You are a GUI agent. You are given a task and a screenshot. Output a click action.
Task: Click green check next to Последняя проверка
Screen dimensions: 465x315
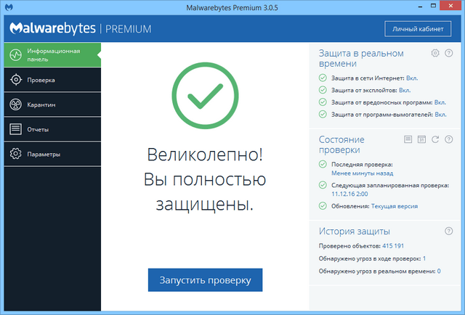[323, 164]
